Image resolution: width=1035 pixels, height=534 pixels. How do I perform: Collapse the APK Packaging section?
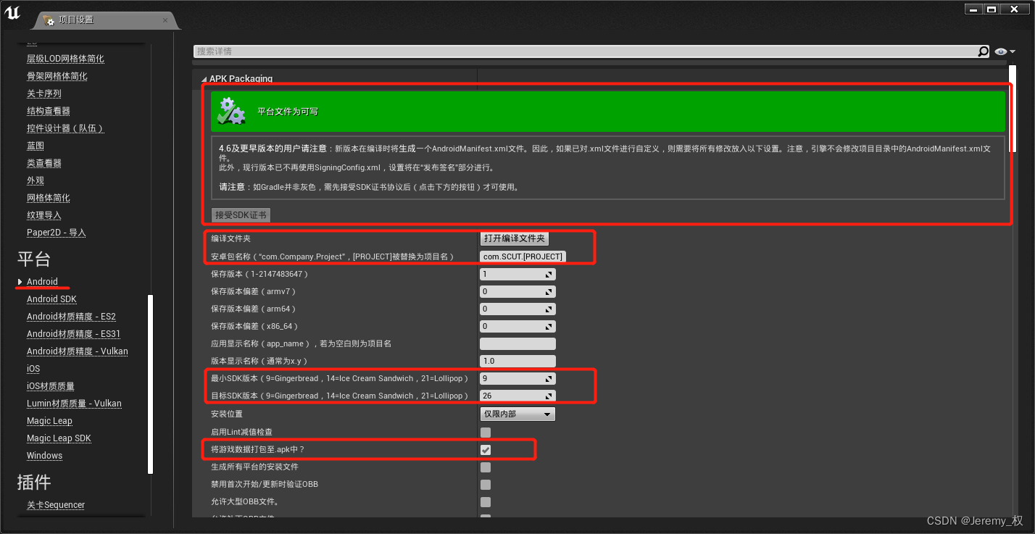pyautogui.click(x=204, y=79)
